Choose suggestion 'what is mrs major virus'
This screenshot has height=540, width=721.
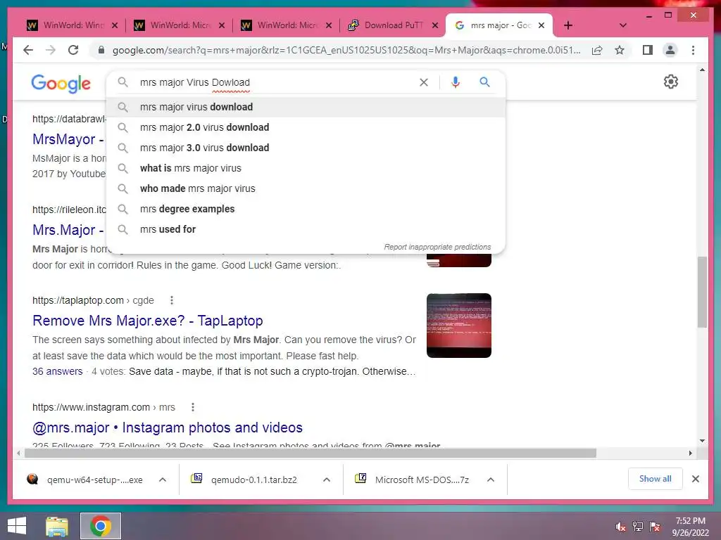coord(306,168)
